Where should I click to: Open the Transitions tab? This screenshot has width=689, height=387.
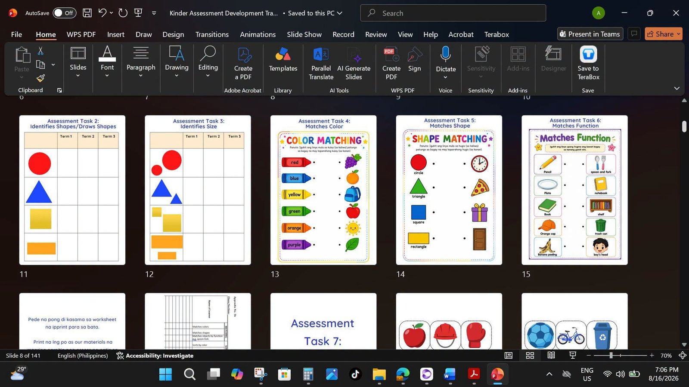coord(212,34)
